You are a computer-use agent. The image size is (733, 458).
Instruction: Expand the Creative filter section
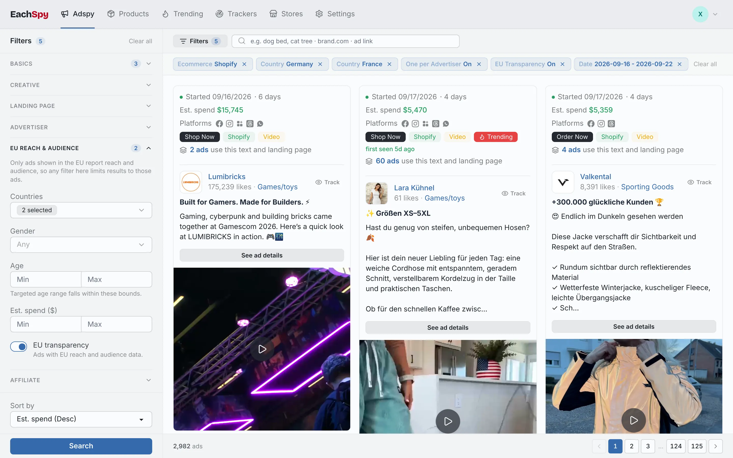click(x=81, y=85)
